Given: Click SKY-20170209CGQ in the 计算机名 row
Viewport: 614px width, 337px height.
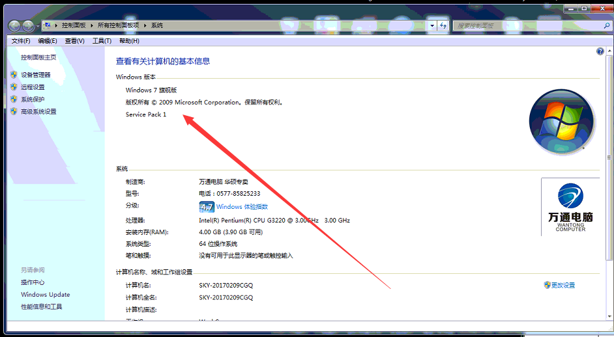Looking at the screenshot, I should point(226,285).
